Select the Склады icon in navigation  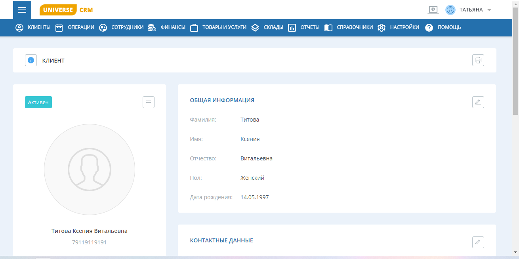coord(255,27)
